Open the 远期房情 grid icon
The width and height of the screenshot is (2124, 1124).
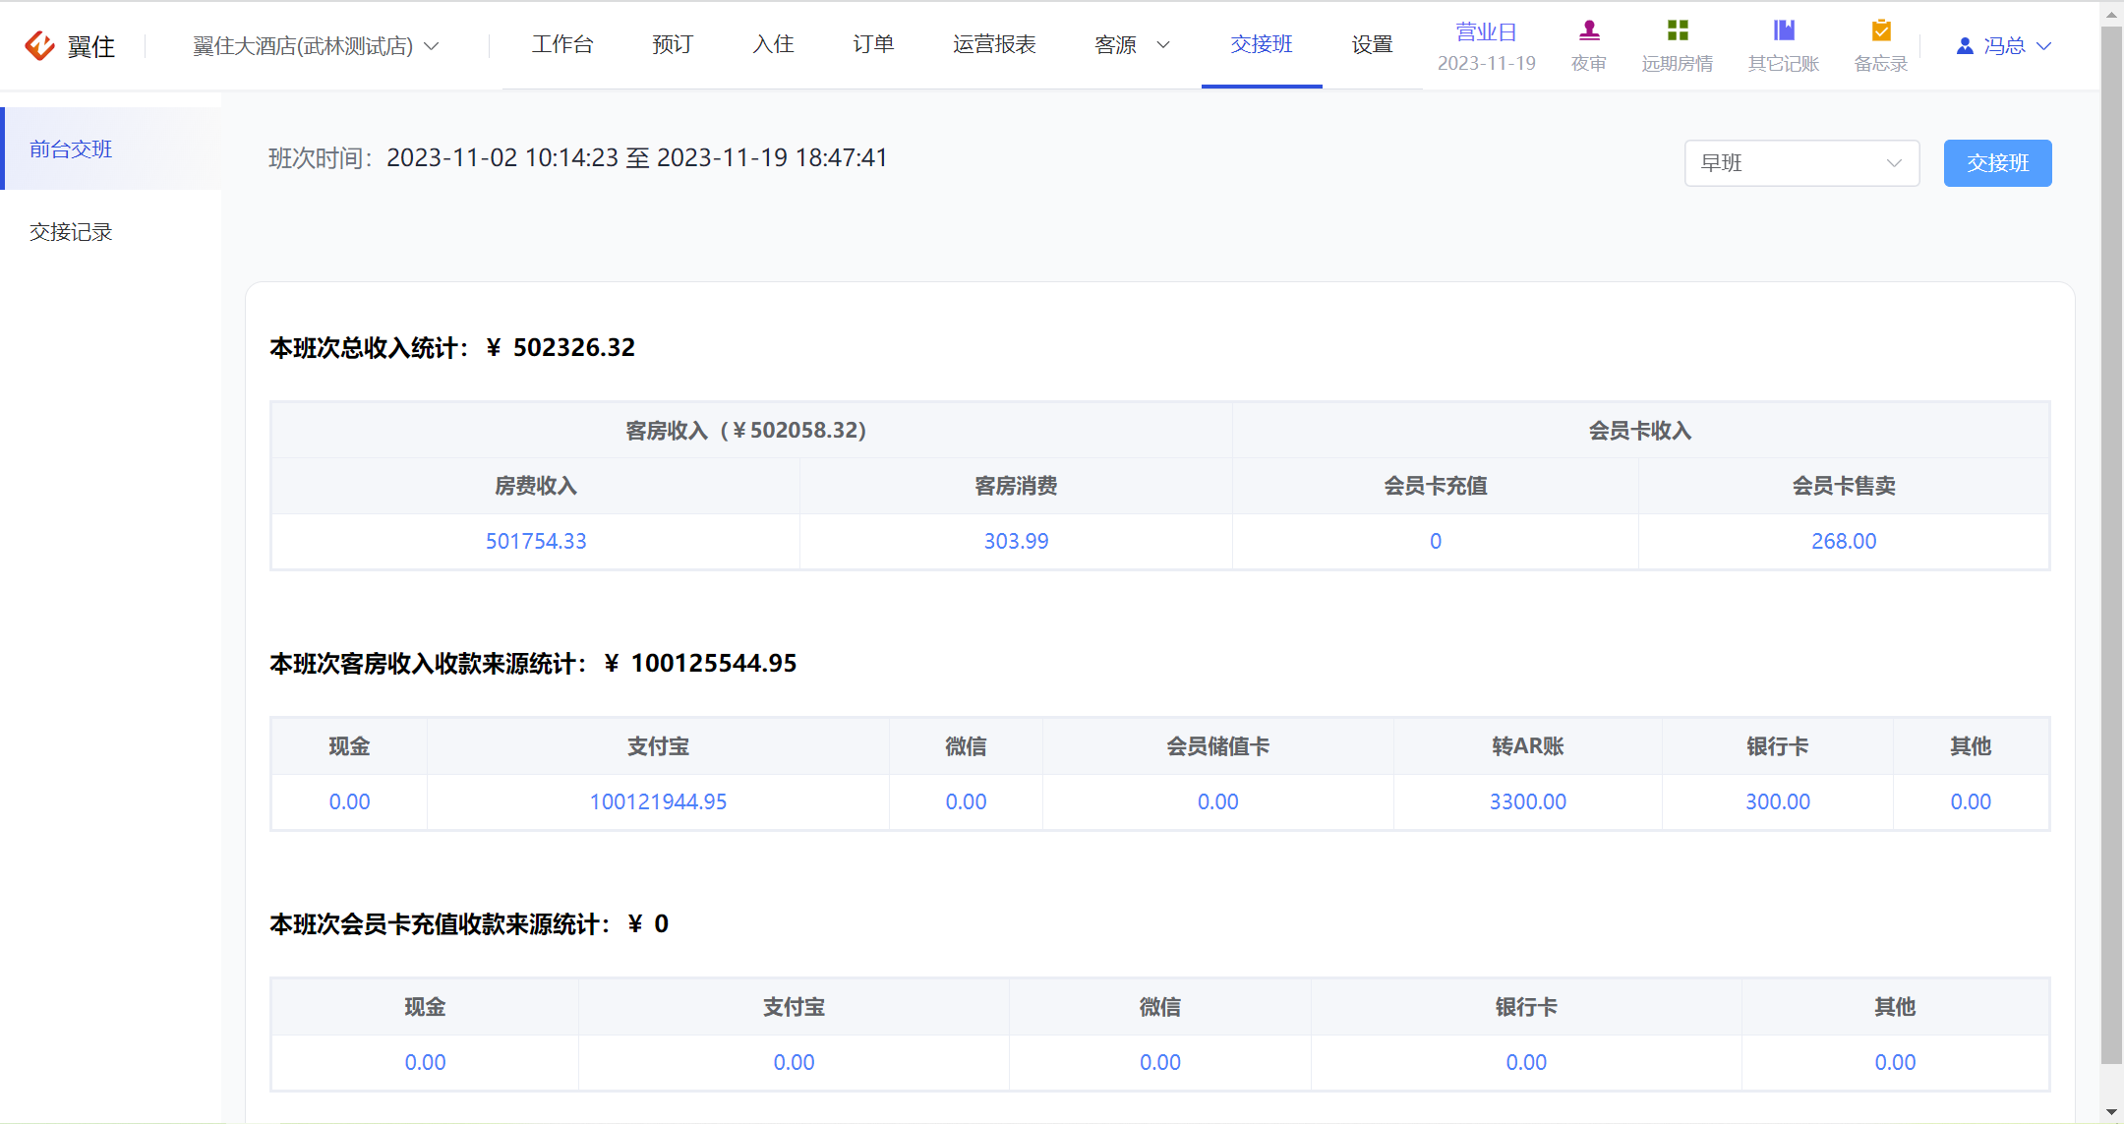pos(1678,30)
